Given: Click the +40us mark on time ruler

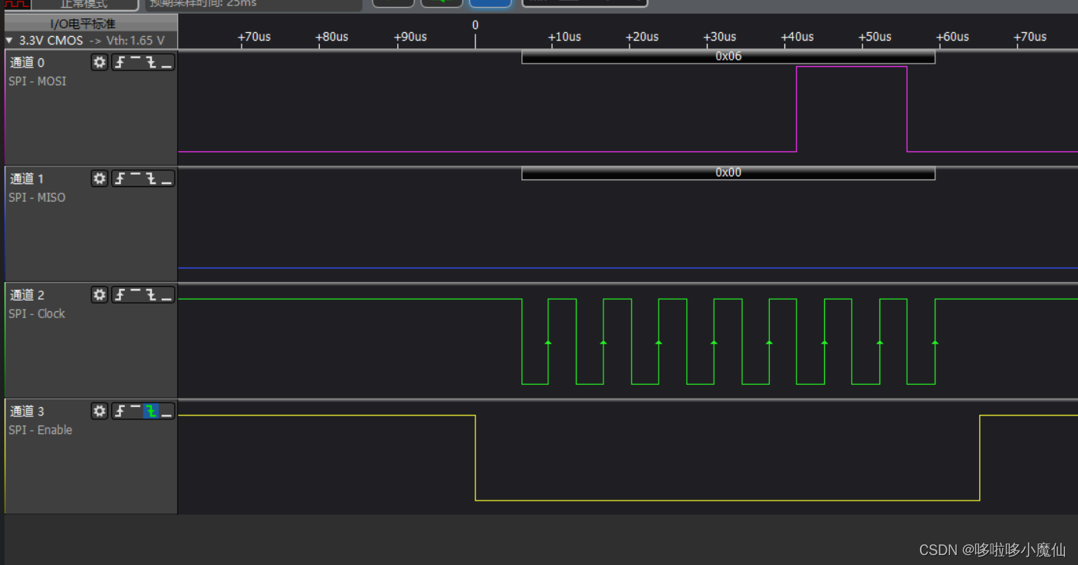Looking at the screenshot, I should point(798,37).
